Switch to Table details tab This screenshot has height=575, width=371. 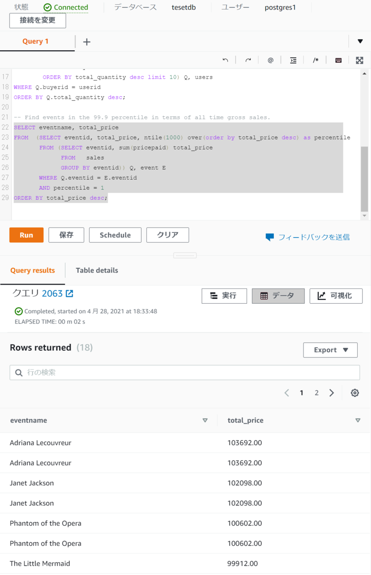pyautogui.click(x=97, y=270)
